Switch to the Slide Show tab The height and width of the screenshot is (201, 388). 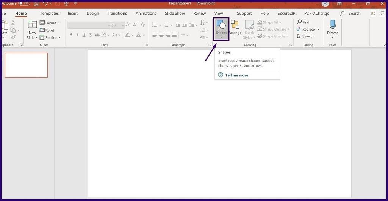(x=175, y=13)
